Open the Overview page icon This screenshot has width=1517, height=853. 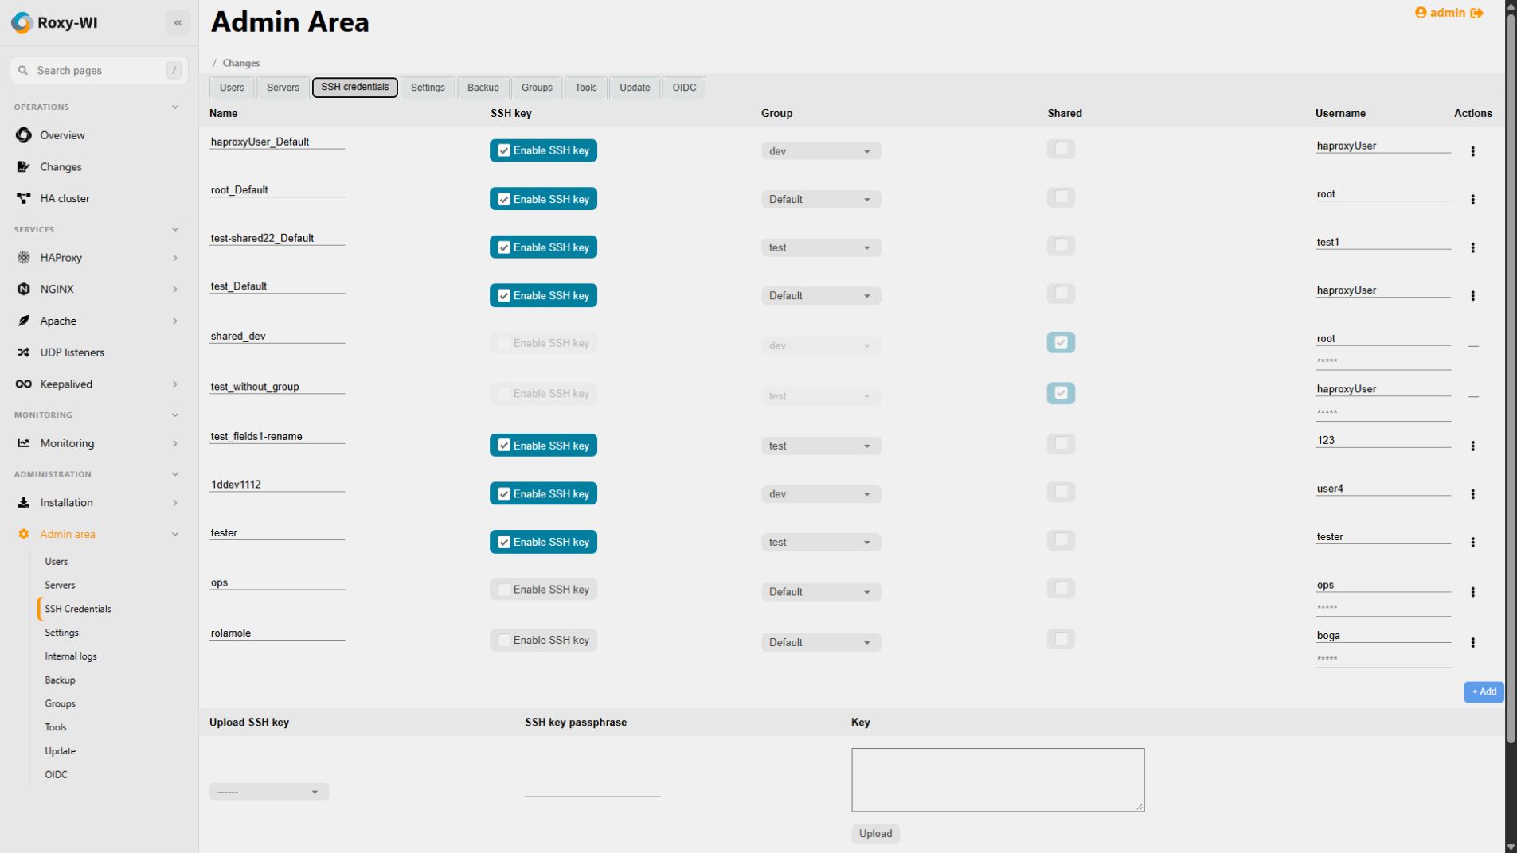(23, 135)
